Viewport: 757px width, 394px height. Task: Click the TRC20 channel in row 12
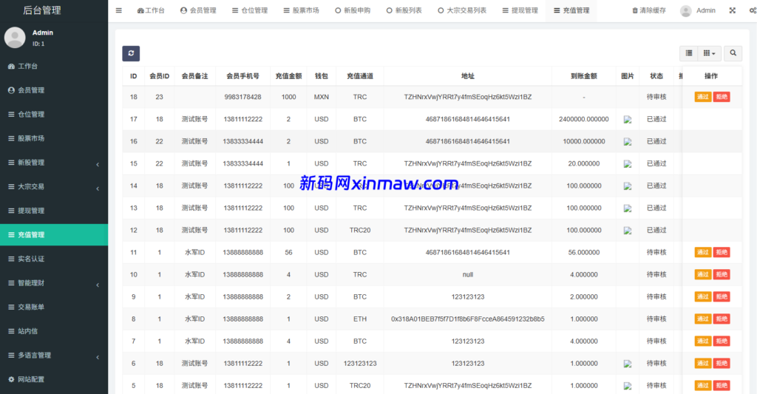[360, 231]
